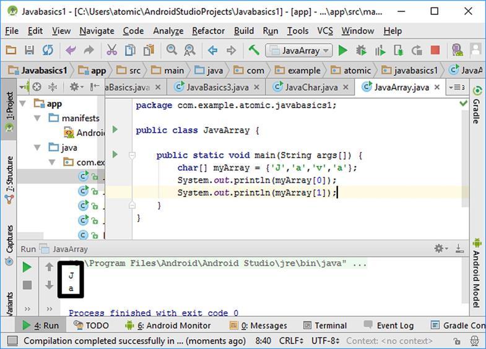Open the VCS menu
Image resolution: width=486 pixels, height=349 pixels.
pyautogui.click(x=325, y=31)
